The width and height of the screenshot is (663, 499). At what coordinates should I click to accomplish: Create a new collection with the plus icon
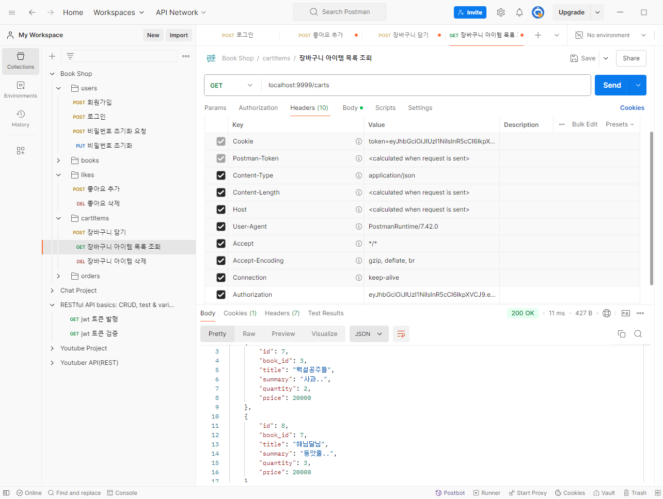click(52, 56)
